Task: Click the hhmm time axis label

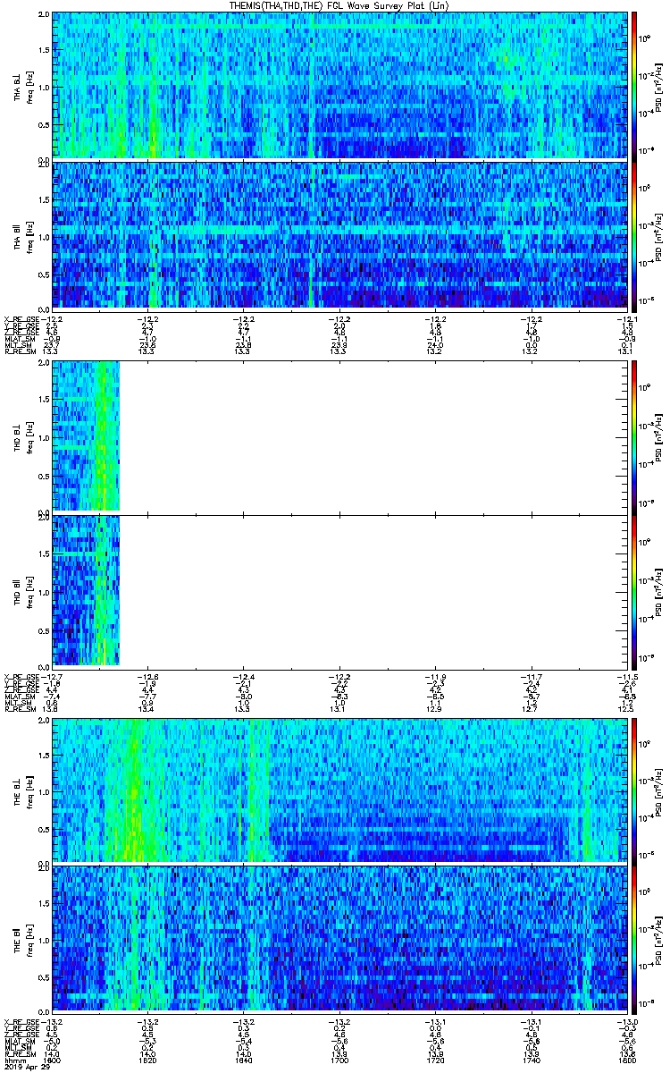Action: point(16,1061)
